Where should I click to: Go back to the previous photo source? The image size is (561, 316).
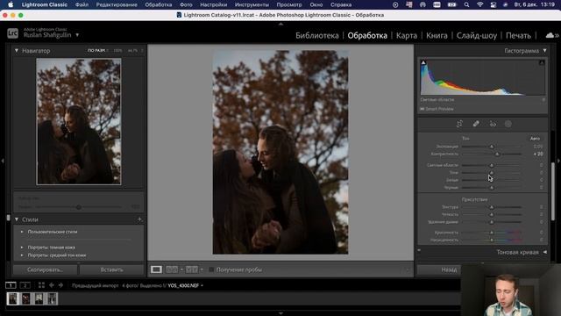tap(52, 285)
